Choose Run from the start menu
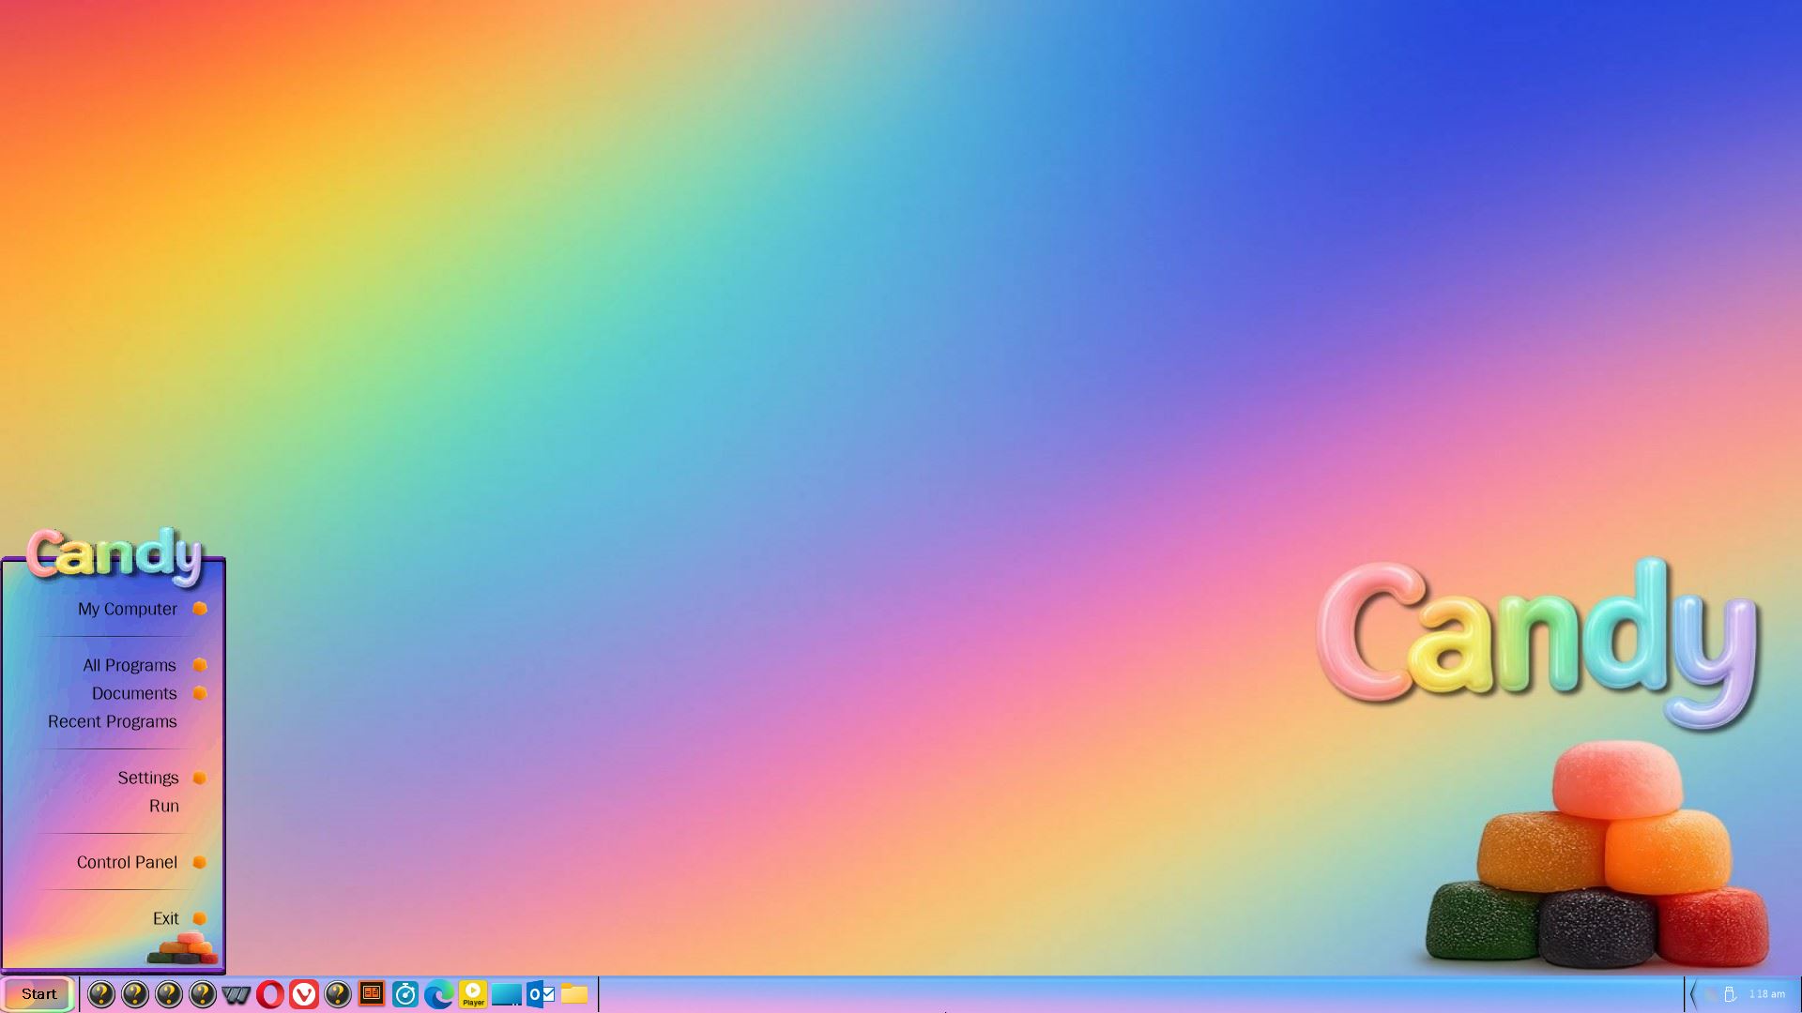1802x1013 pixels. (163, 806)
